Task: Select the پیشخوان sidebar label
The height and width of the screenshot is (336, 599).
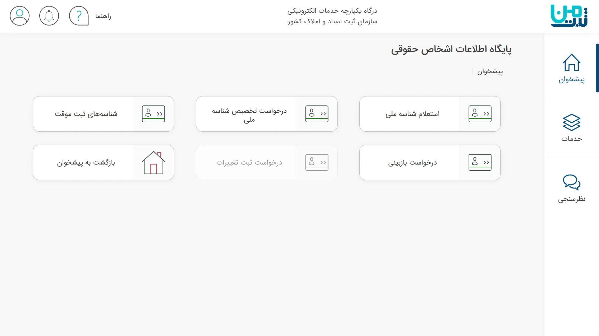Action: [572, 80]
